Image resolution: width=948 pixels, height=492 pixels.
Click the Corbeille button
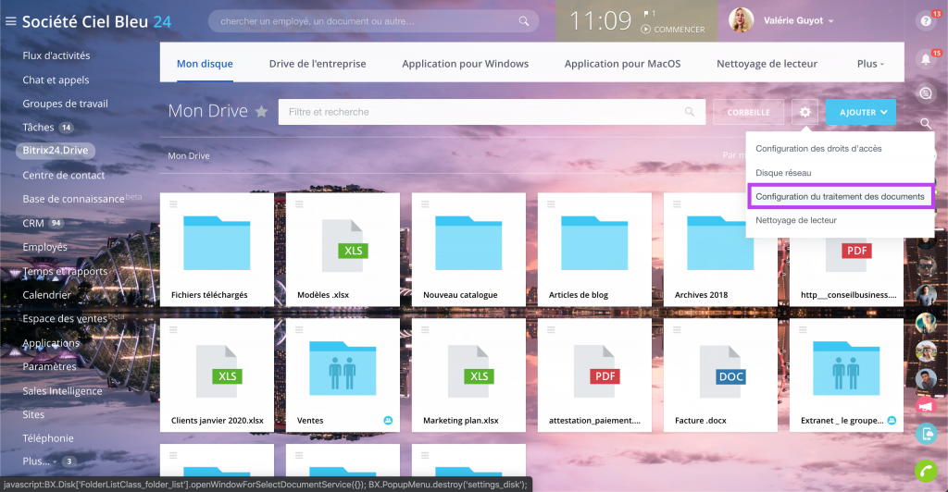point(748,112)
